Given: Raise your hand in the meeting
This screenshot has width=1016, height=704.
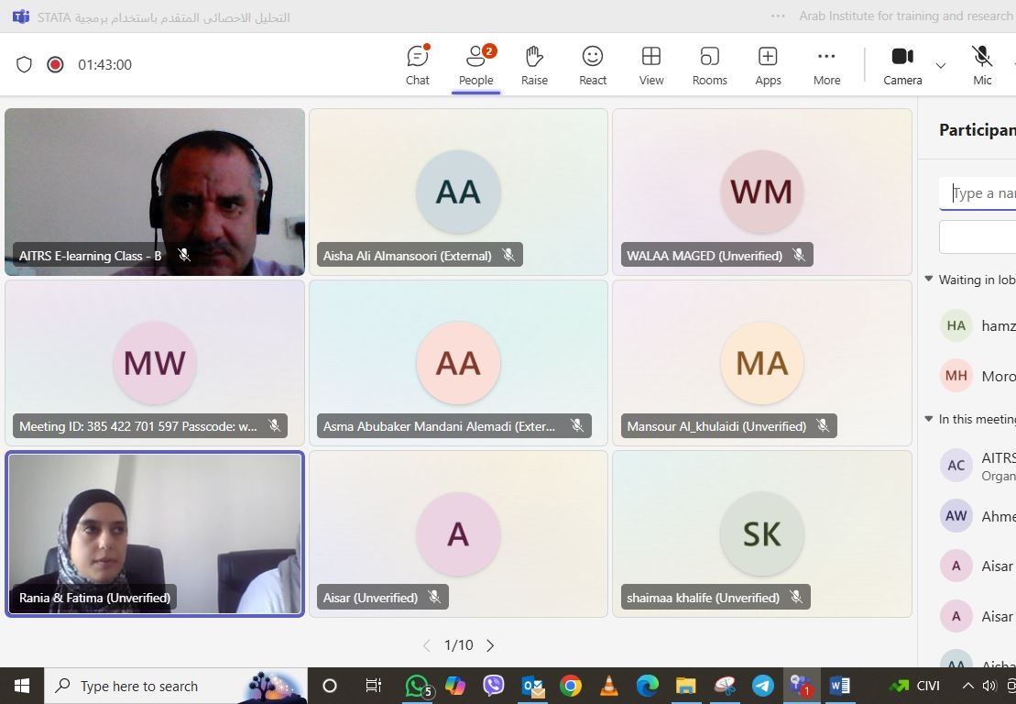Looking at the screenshot, I should point(534,65).
